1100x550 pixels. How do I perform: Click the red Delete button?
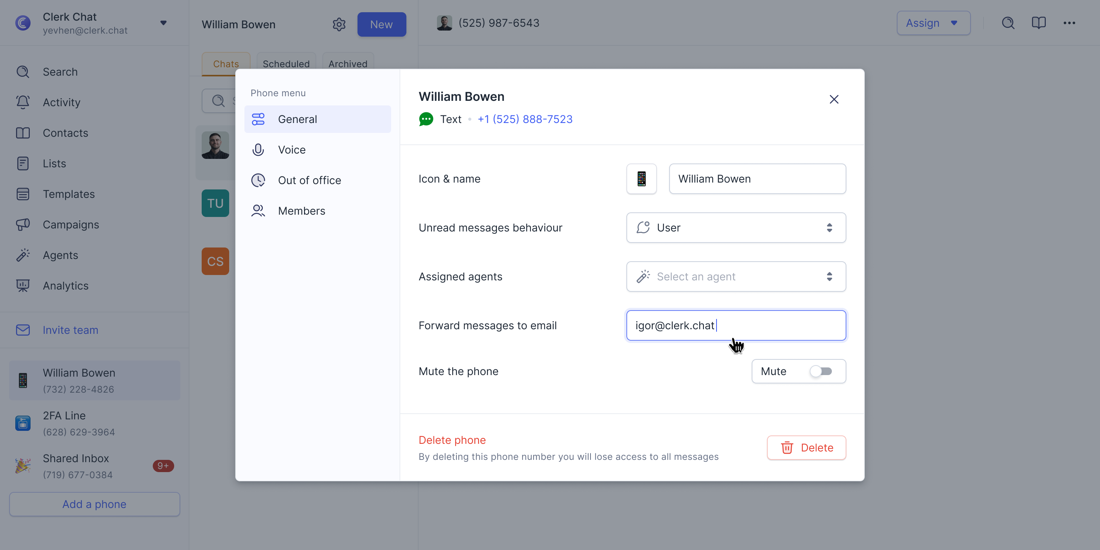(807, 448)
